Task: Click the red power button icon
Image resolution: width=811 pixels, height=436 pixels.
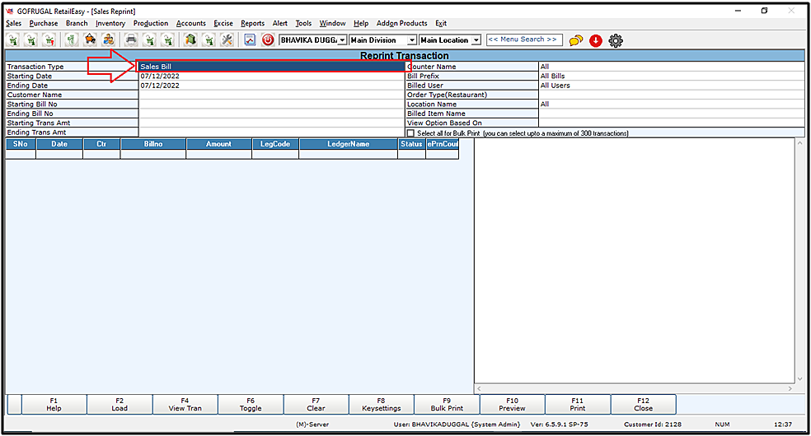Action: click(x=268, y=39)
